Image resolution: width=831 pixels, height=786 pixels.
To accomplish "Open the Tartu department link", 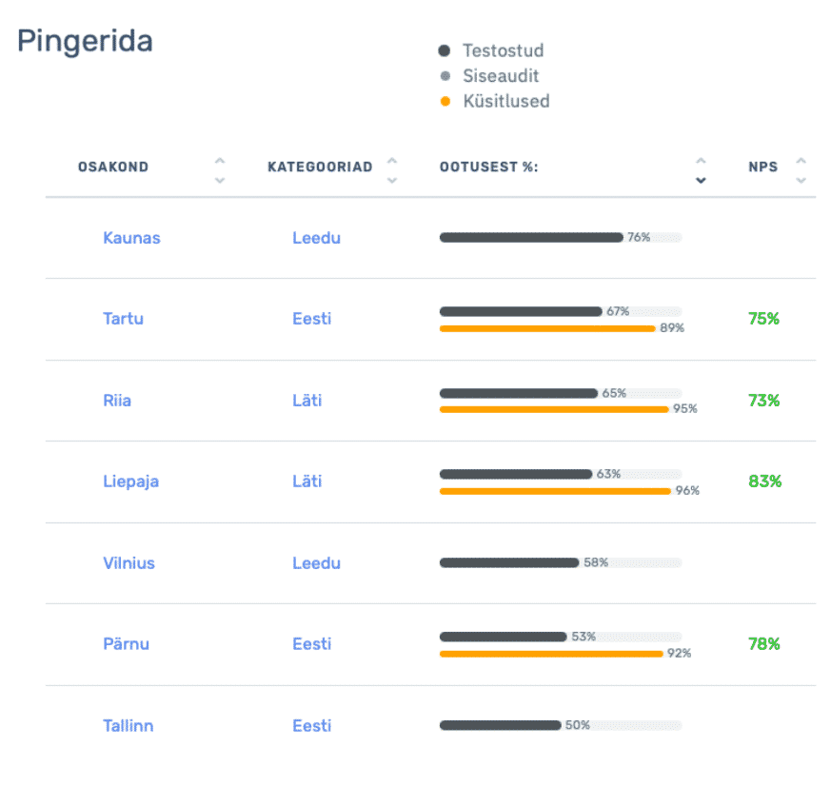I will coord(123,319).
